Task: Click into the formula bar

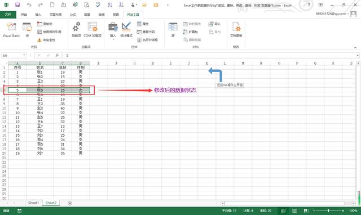Action: click(x=209, y=55)
